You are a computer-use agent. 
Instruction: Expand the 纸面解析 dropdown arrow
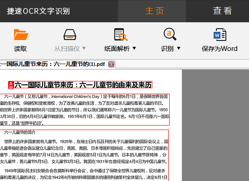coord(134,48)
